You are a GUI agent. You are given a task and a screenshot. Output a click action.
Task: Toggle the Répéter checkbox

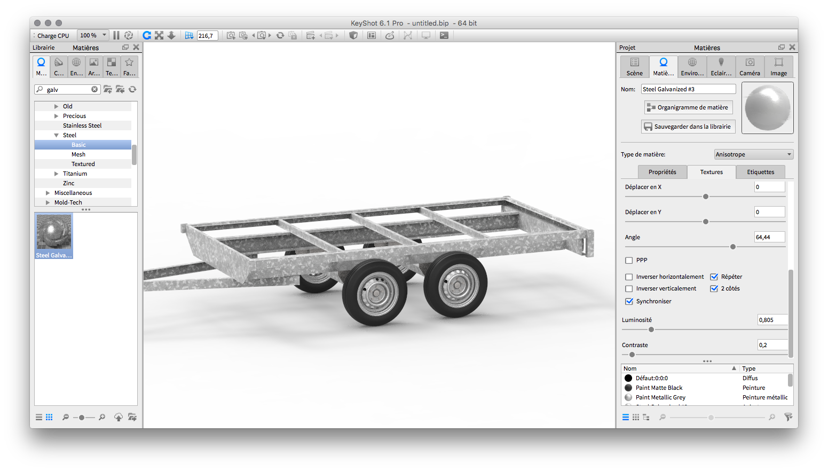714,277
